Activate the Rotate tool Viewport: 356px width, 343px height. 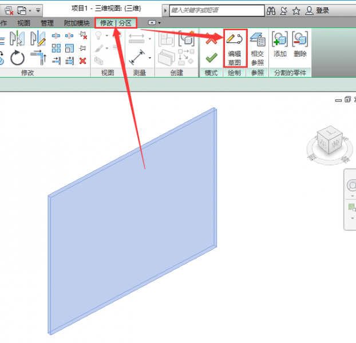coord(17,58)
